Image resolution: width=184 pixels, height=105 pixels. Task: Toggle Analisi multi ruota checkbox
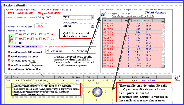point(9,47)
